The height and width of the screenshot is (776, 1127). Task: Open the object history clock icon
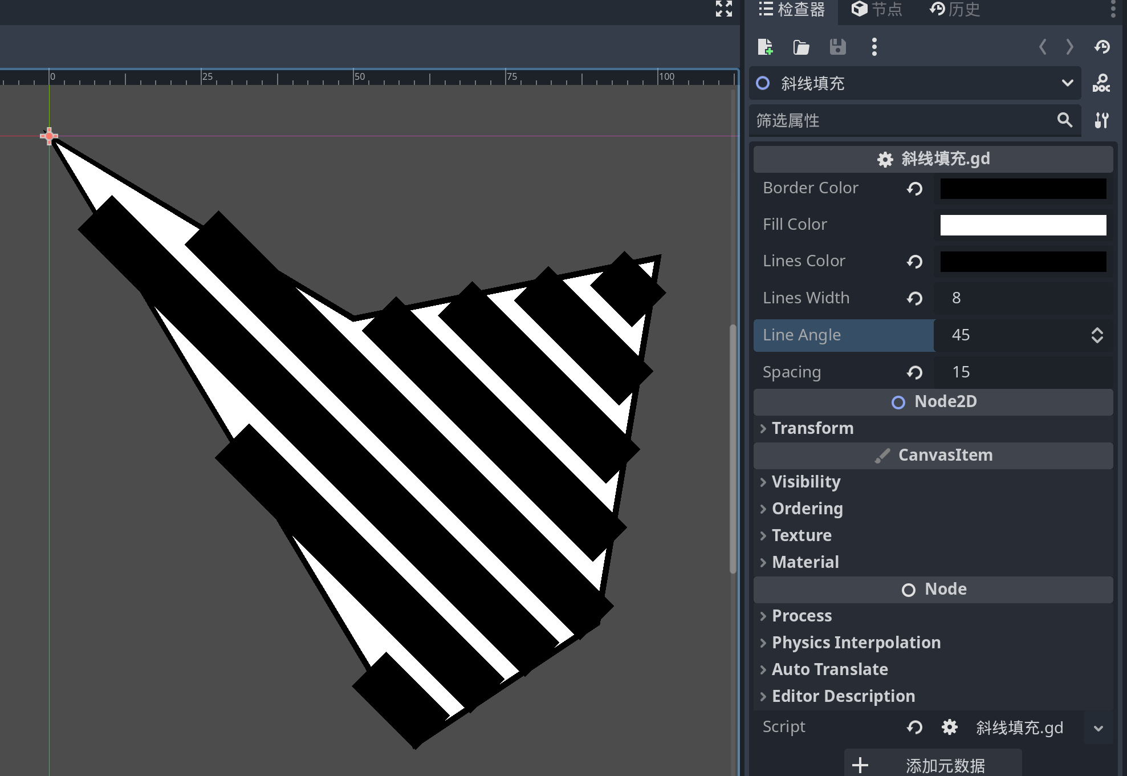(1102, 47)
